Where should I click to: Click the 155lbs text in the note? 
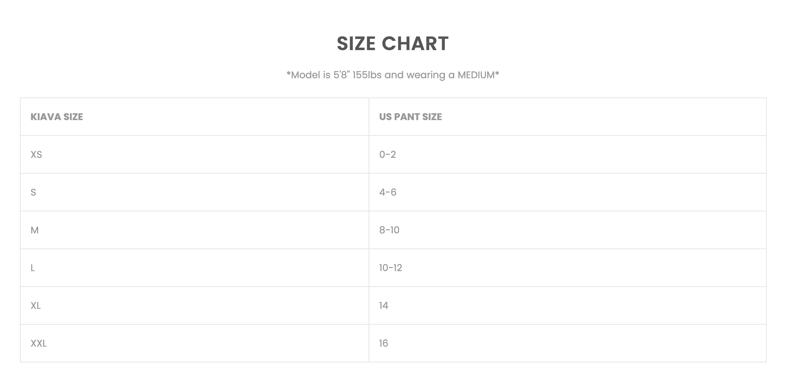tap(367, 75)
